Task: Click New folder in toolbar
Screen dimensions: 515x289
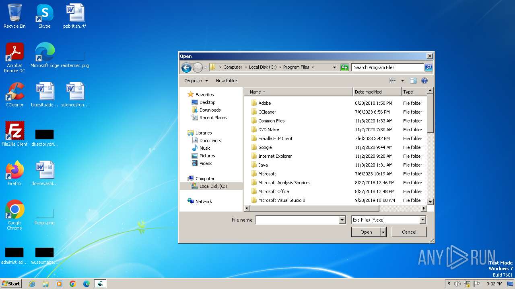Action: [x=227, y=81]
